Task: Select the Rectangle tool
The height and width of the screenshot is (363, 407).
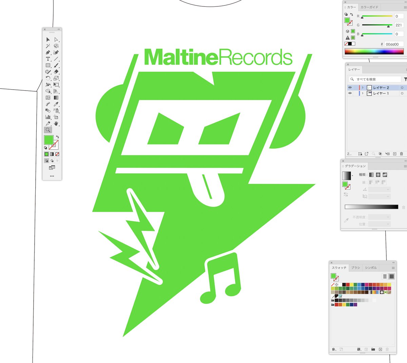Action: pos(48,65)
